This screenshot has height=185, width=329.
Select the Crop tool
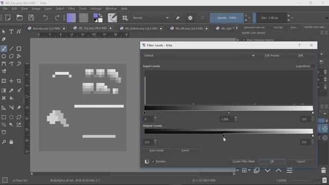click(x=19, y=81)
